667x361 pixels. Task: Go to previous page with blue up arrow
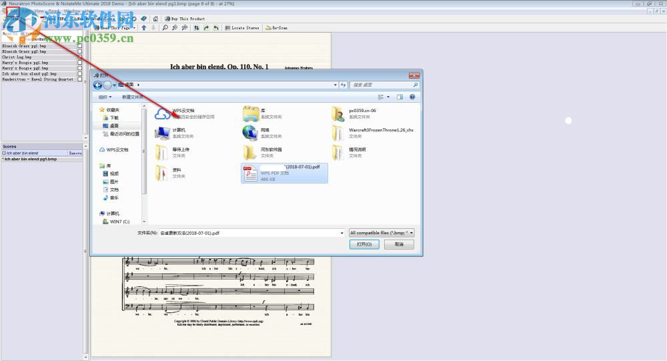pyautogui.click(x=144, y=27)
